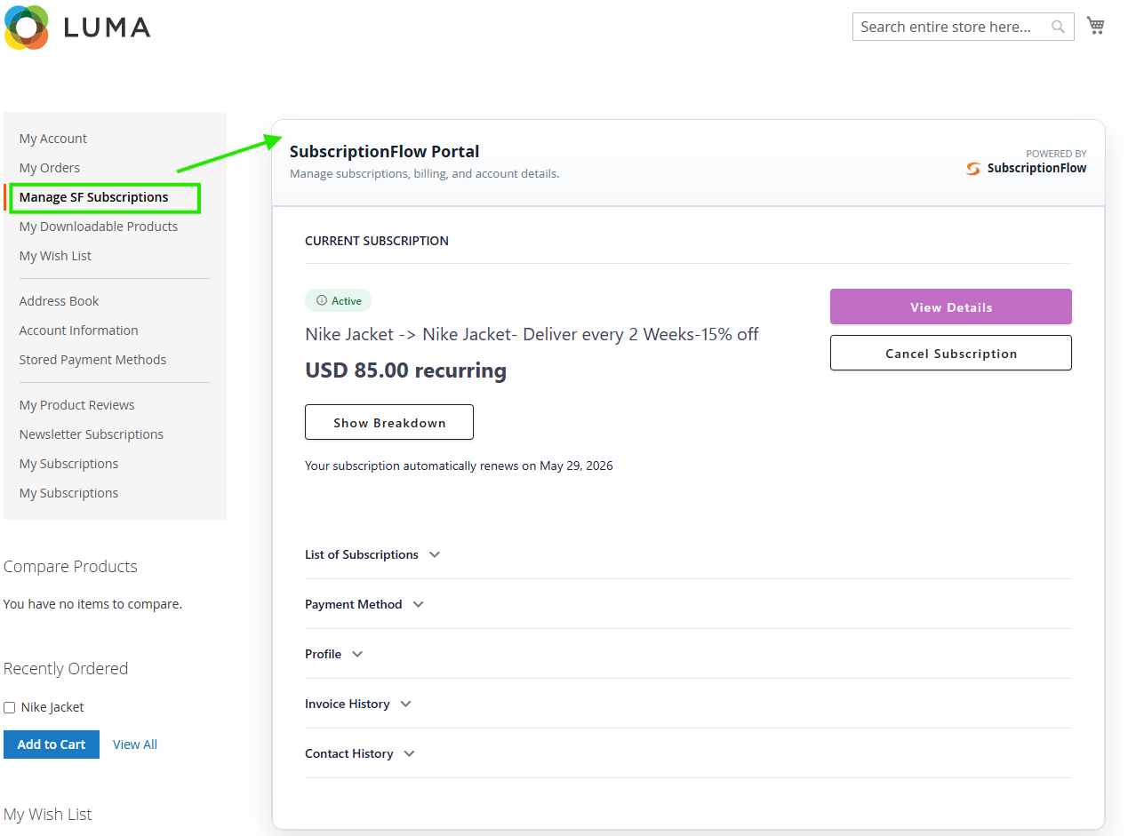This screenshot has height=836, width=1128.
Task: Open My Wish List sidebar link
Action: click(55, 256)
